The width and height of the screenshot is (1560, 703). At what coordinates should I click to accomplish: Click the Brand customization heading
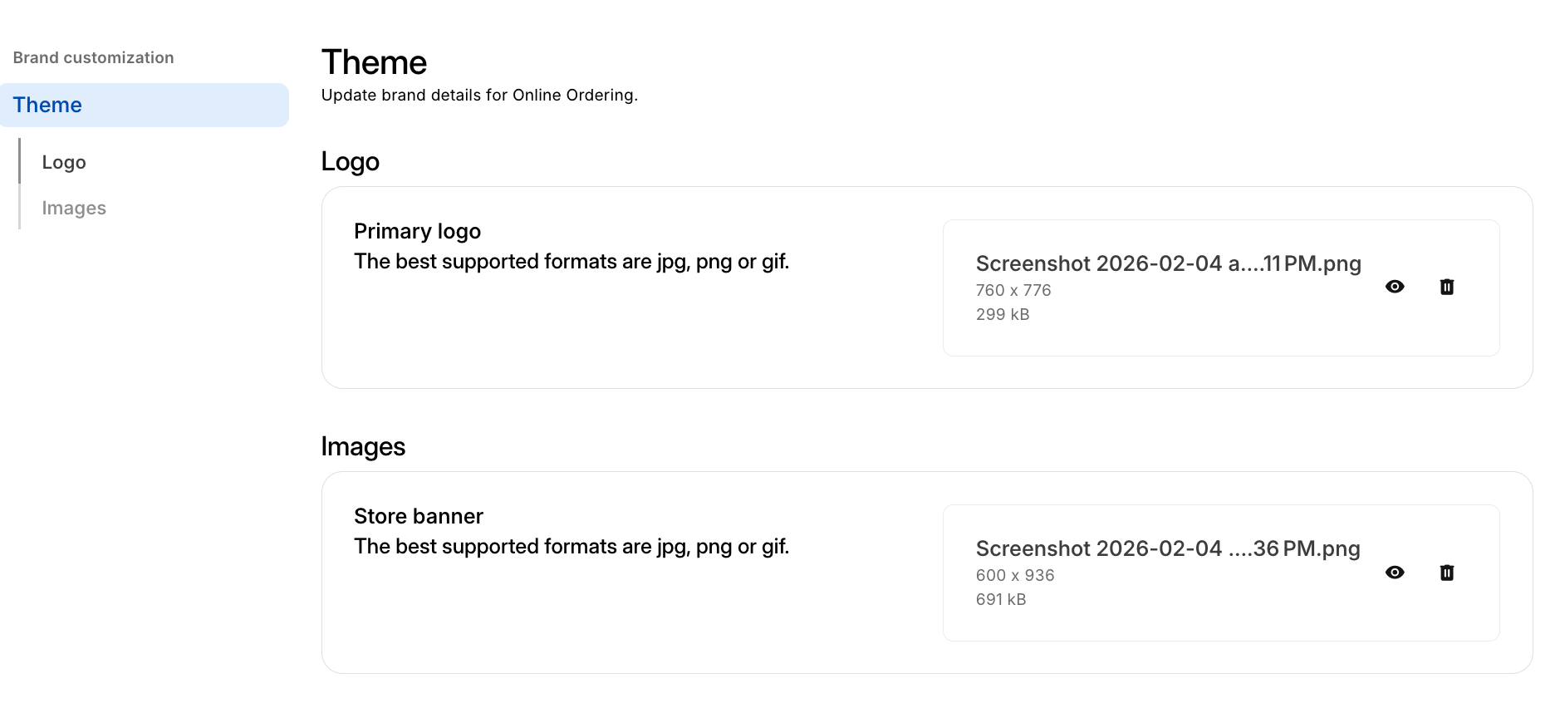(x=93, y=58)
